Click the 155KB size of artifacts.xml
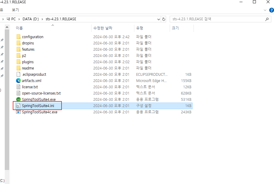This screenshot has height=184, width=274. click(x=186, y=81)
